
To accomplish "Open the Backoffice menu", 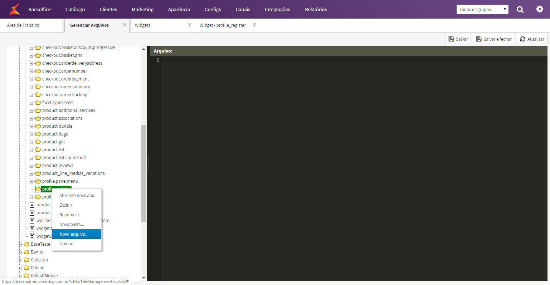I will click(x=39, y=9).
